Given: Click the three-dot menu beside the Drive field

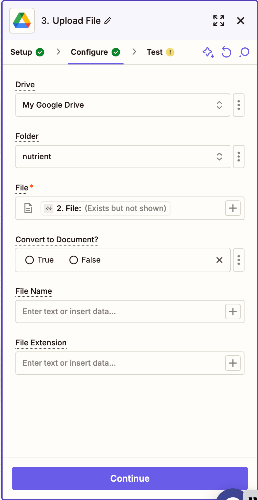Looking at the screenshot, I should (238, 105).
